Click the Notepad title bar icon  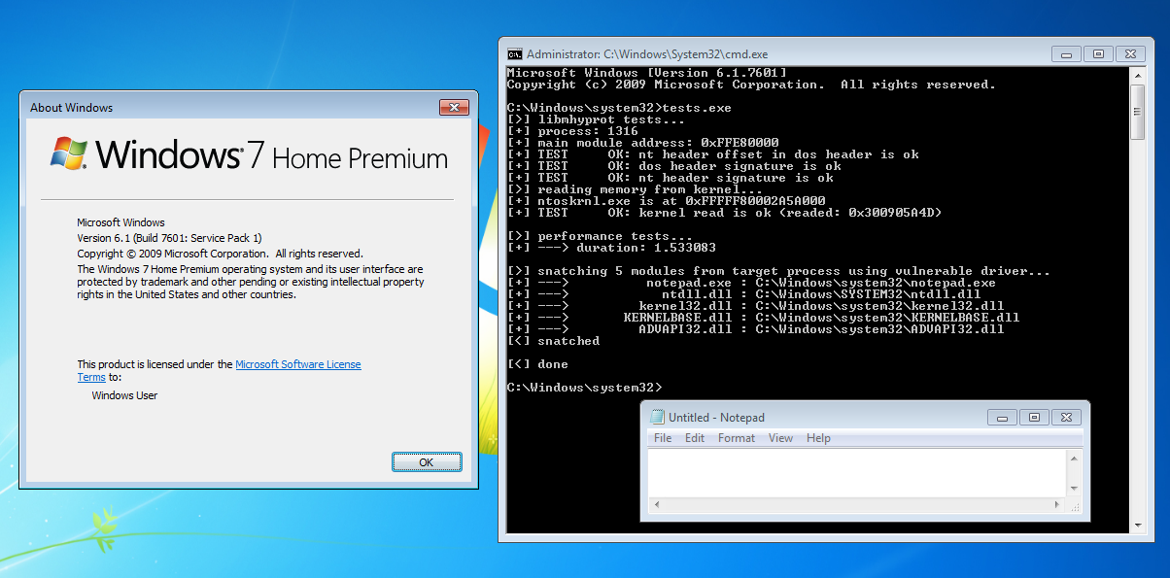(658, 418)
